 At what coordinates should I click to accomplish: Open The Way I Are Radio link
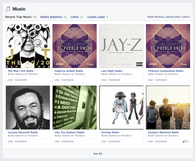pos(21,71)
